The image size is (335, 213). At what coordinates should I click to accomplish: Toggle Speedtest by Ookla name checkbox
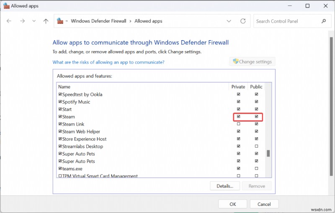(x=60, y=94)
